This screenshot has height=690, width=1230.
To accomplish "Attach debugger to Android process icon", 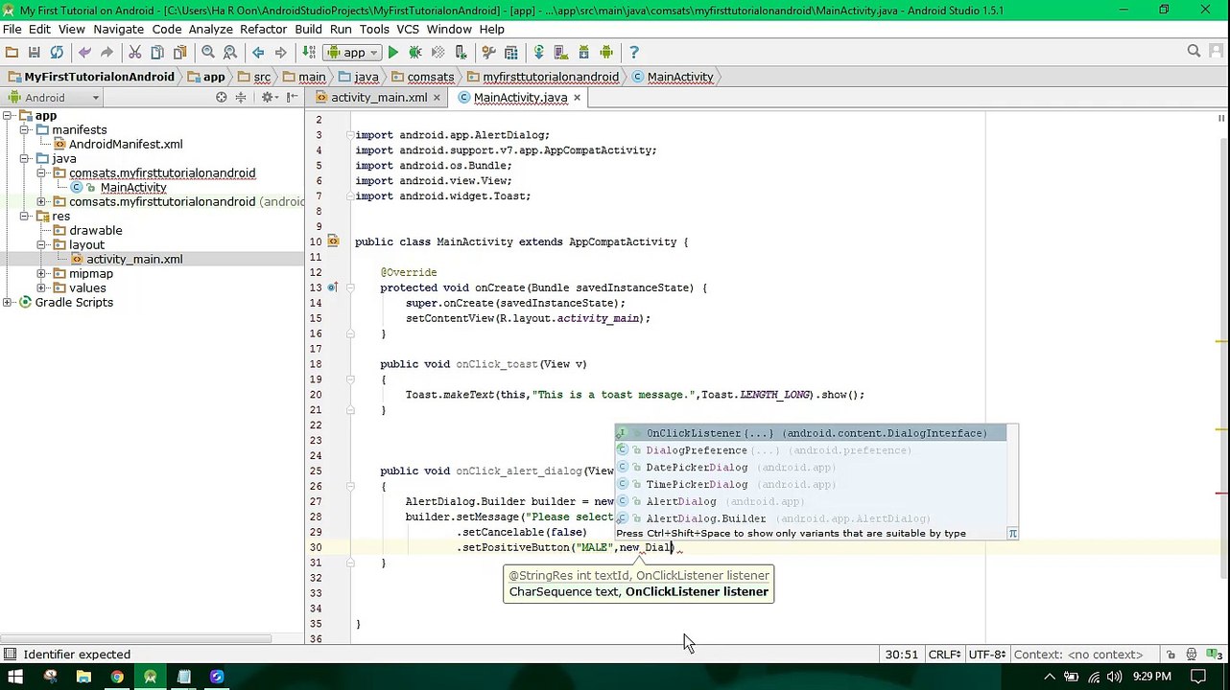I will [x=461, y=53].
